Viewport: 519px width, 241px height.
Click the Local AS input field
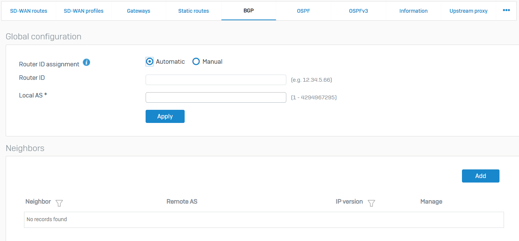[216, 97]
